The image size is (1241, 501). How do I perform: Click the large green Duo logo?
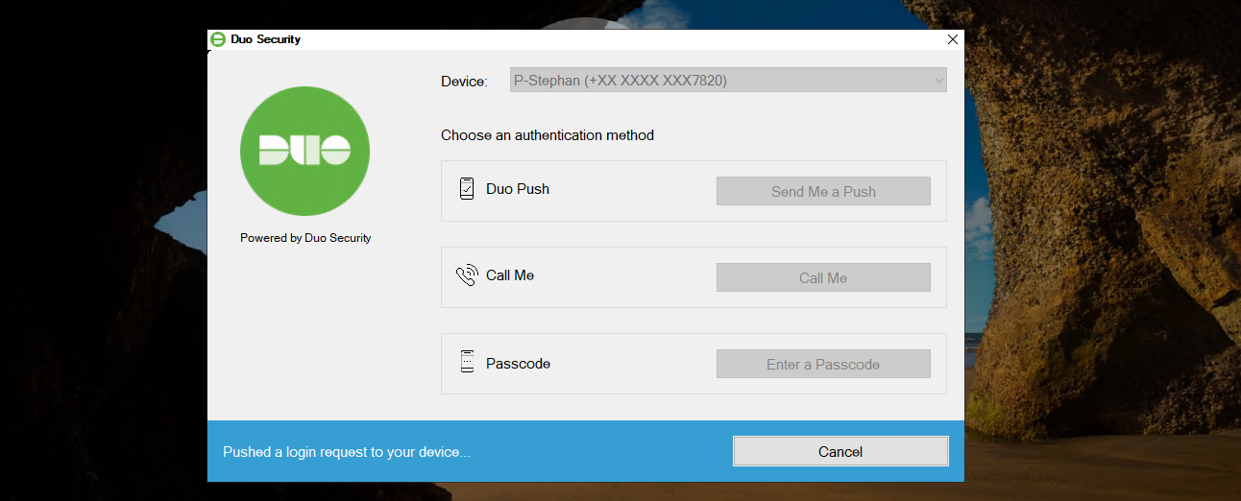point(304,150)
